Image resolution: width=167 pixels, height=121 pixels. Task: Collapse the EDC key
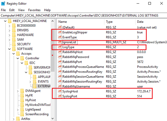click(22, 63)
